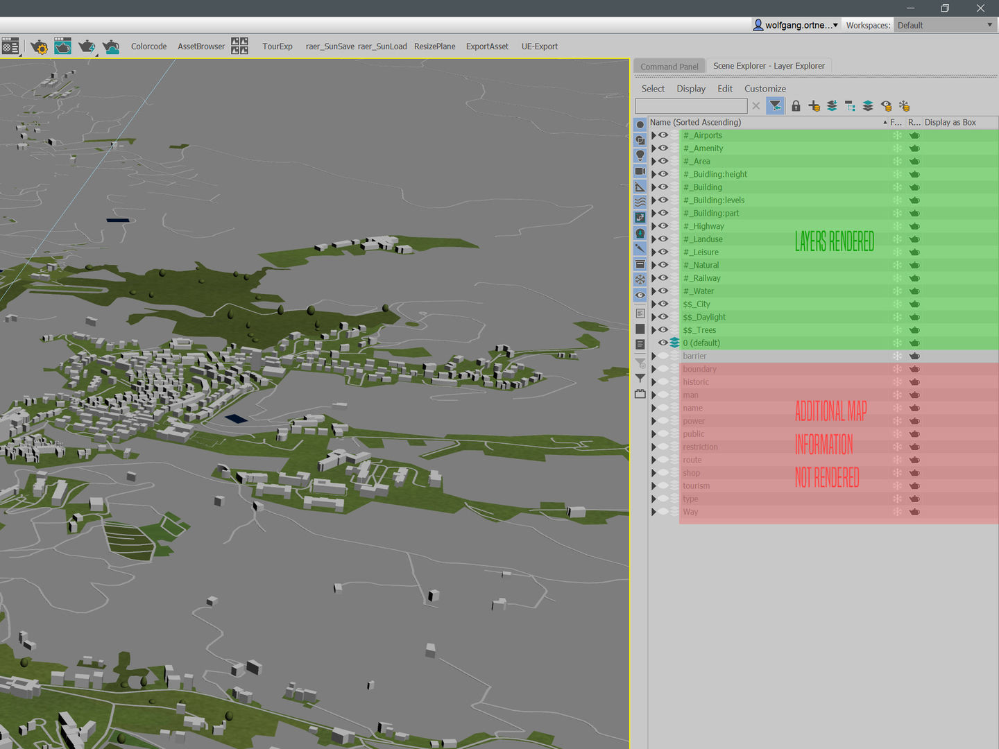Open Render Setup teapot gear icon
Image resolution: width=999 pixels, height=749 pixels.
click(39, 46)
